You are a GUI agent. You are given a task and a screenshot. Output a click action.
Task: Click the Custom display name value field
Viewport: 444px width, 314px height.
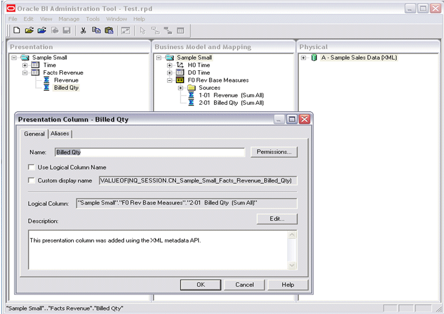[x=198, y=180]
